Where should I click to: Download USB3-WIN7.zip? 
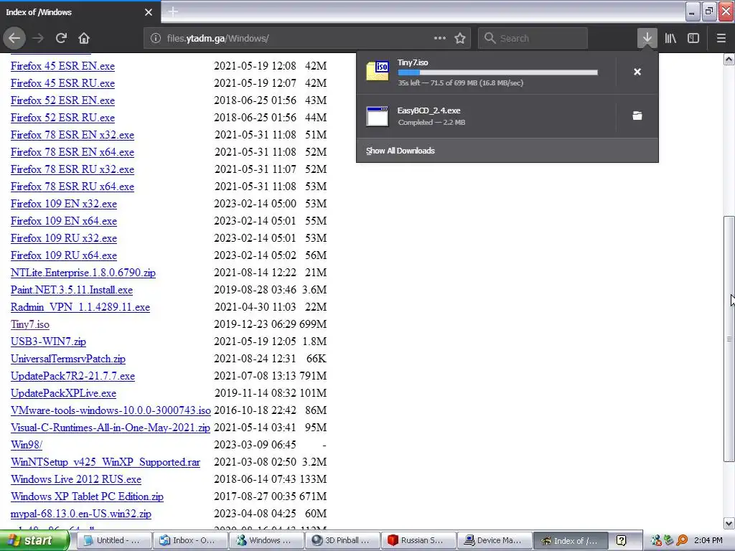[x=49, y=342]
